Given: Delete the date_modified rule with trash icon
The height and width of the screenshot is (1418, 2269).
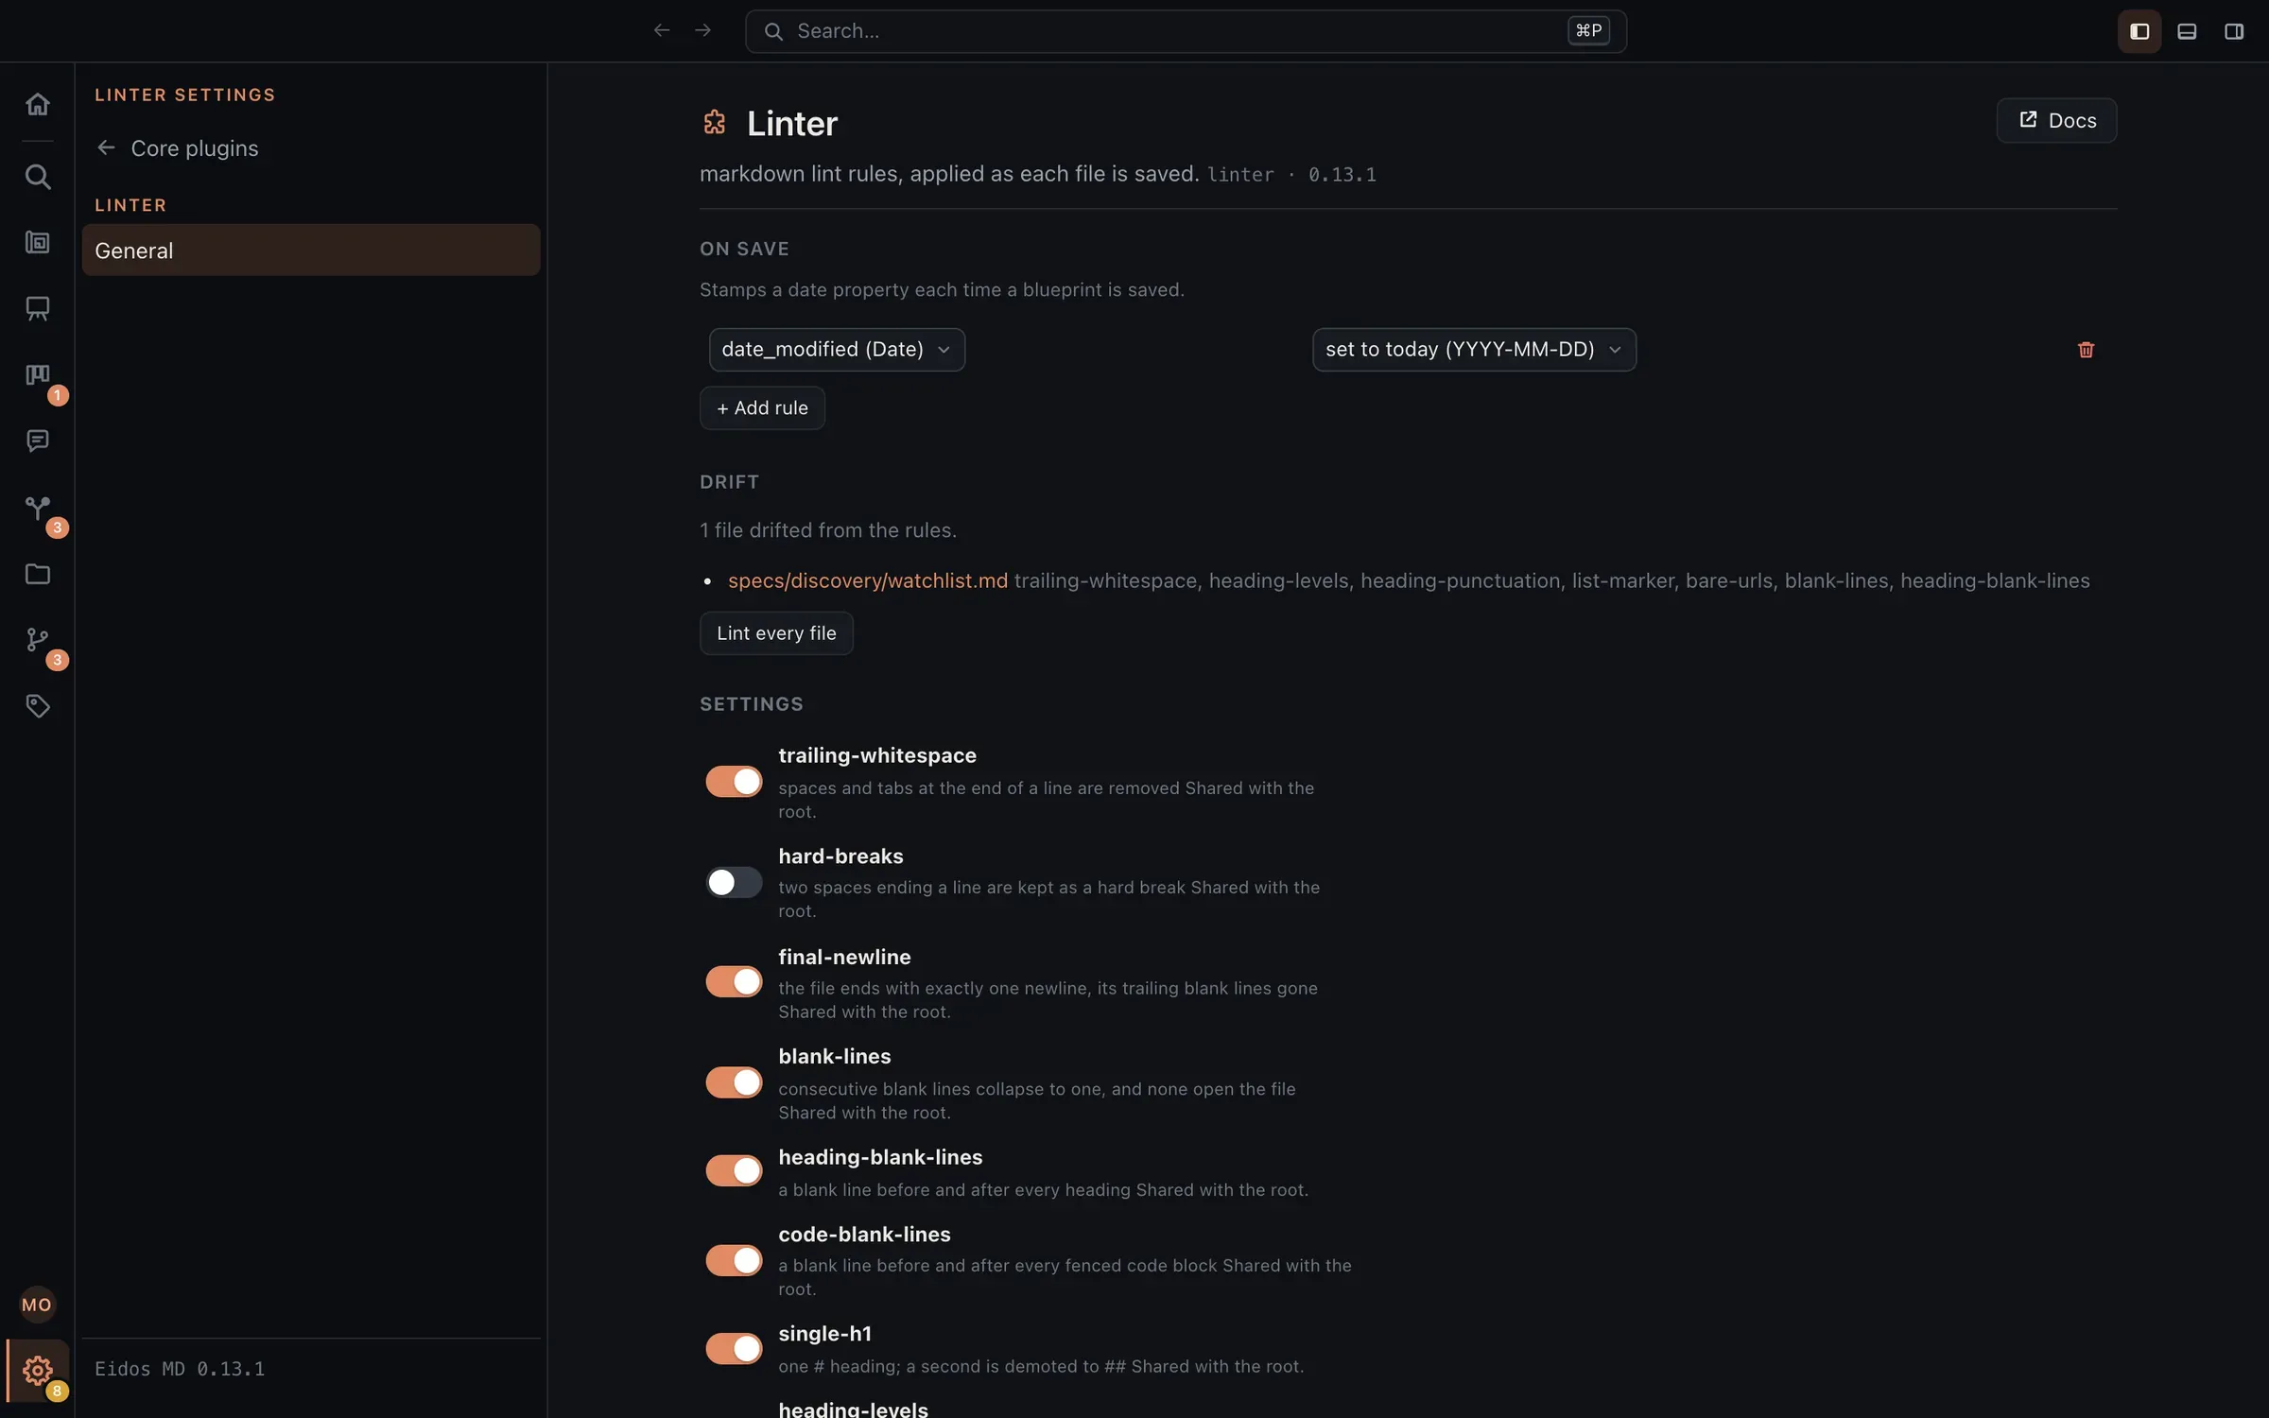Looking at the screenshot, I should pyautogui.click(x=2086, y=350).
